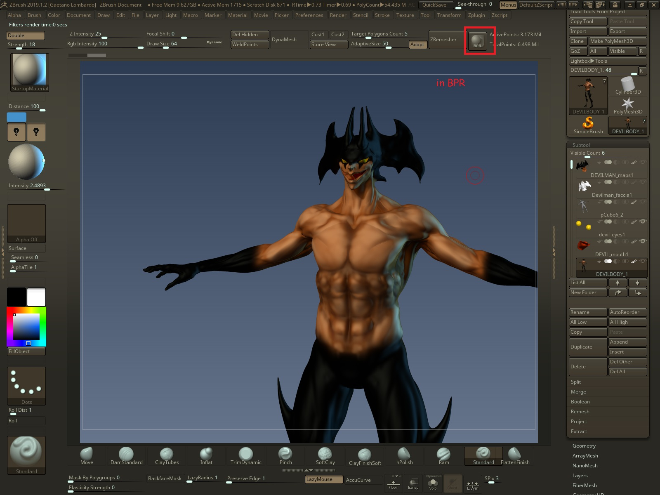
Task: Toggle the Double option
Action: pyautogui.click(x=26, y=35)
